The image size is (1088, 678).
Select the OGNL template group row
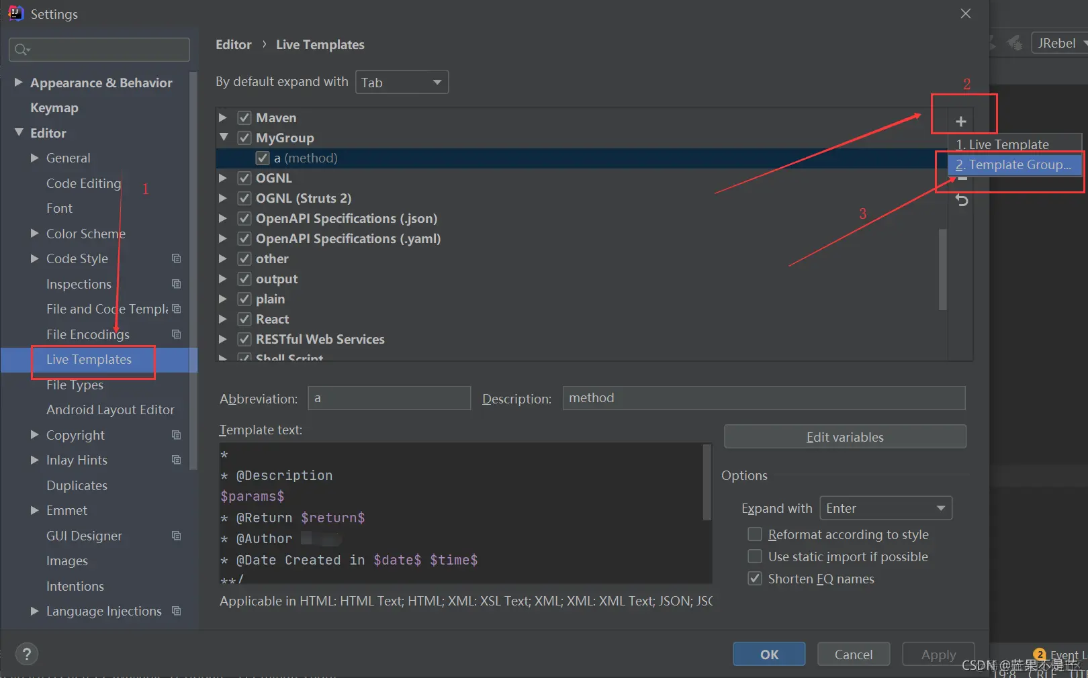(581, 178)
